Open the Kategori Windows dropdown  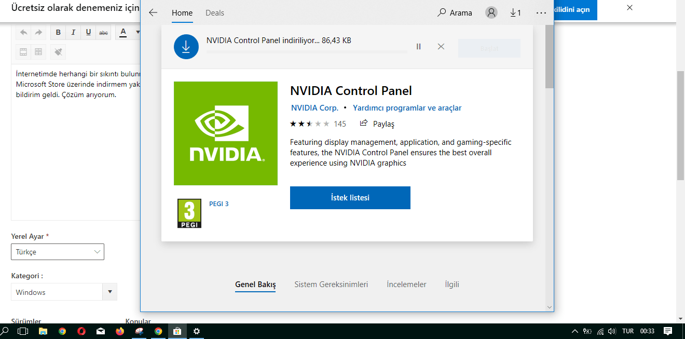pyautogui.click(x=64, y=292)
